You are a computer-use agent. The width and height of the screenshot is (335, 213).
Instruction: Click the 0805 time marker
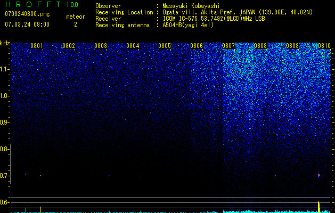click(165, 46)
